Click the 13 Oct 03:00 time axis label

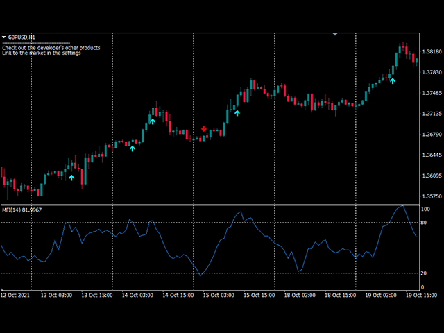pos(56,296)
